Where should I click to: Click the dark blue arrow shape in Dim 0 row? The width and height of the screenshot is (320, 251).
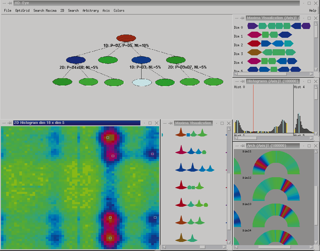(x=296, y=26)
